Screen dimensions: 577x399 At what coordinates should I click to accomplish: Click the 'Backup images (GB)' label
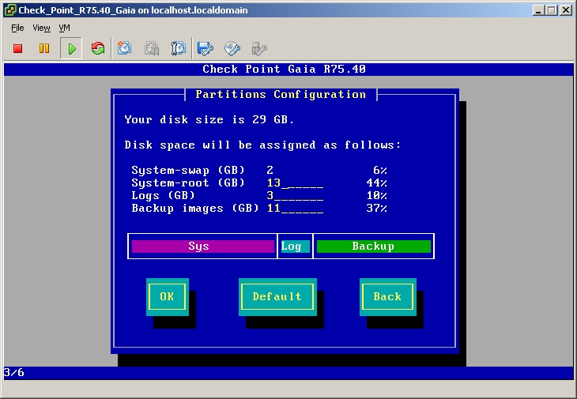tap(195, 209)
